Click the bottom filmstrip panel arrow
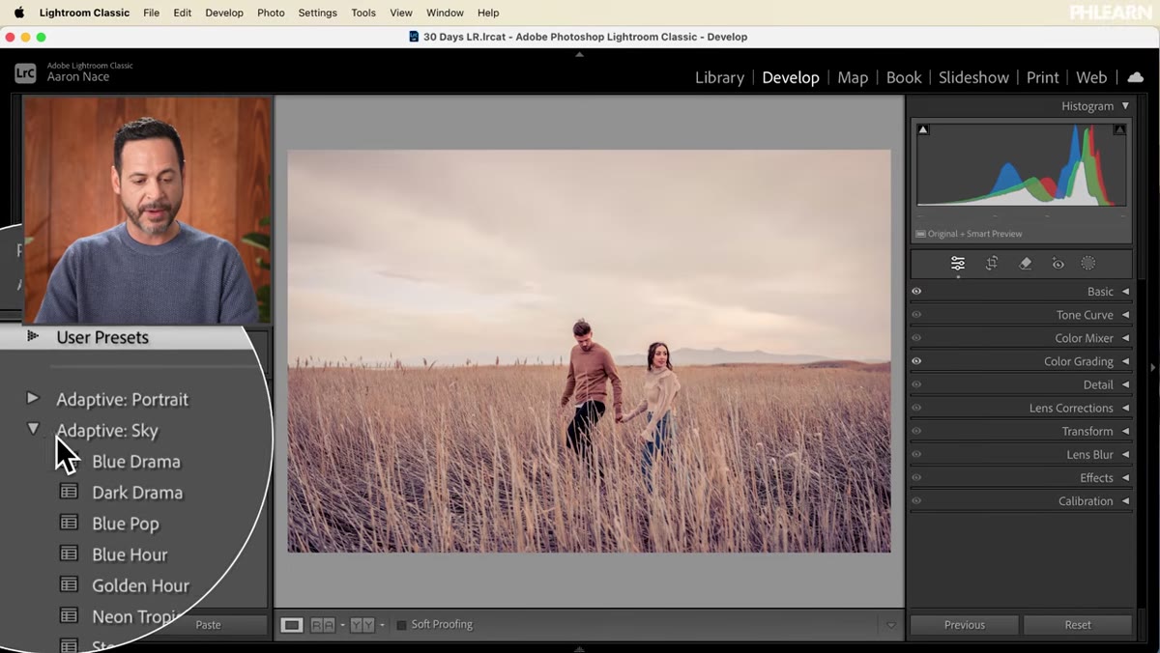Screen dimensions: 1160x653 580,648
